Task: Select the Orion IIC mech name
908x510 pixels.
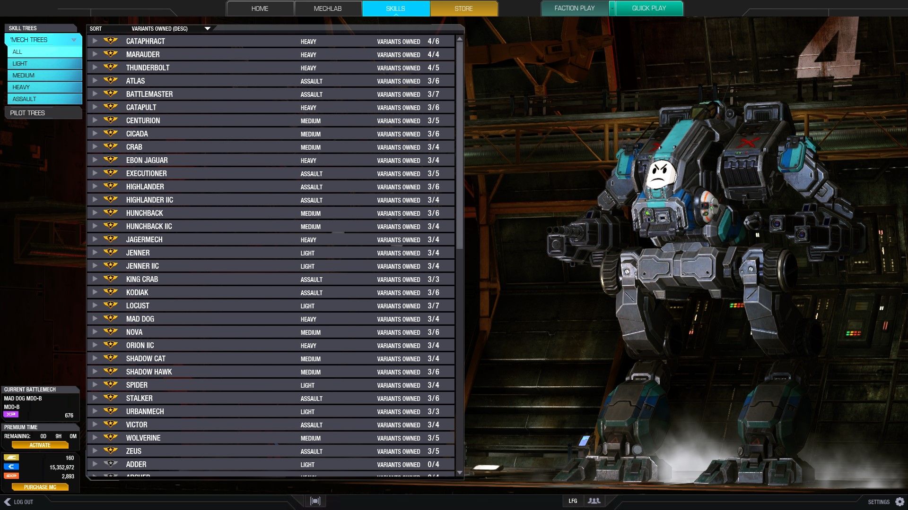Action: [140, 345]
